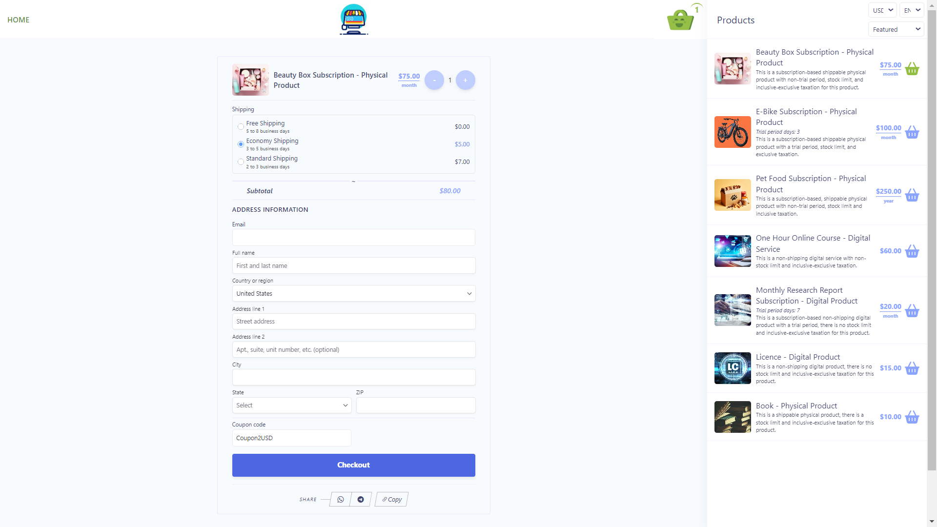937x527 pixels.
Task: Add One Hour Online Course to basket
Action: click(912, 251)
